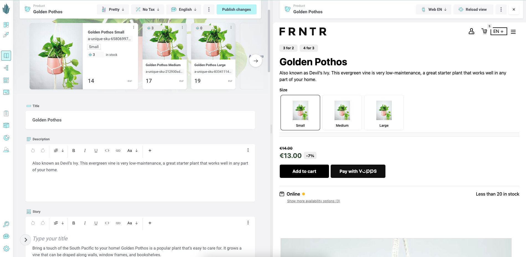
Task: Click Publish changes button
Action: point(237,9)
